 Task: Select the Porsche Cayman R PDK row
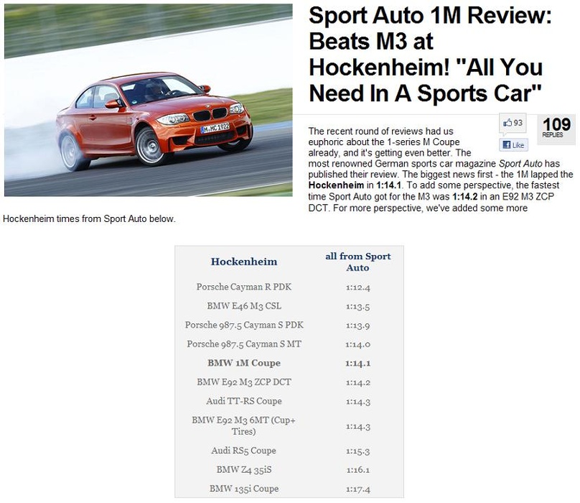click(244, 287)
